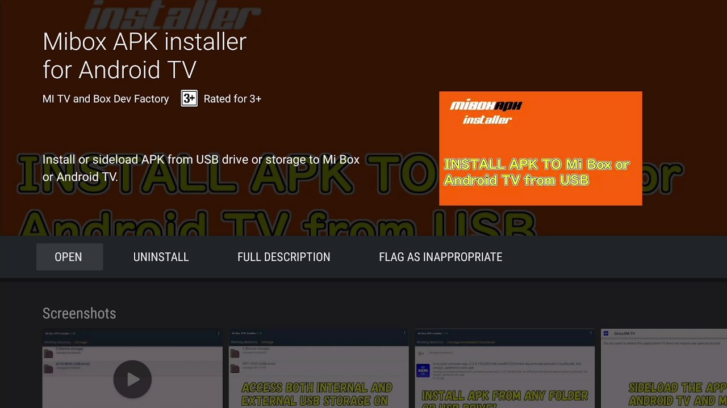Uninstall the Mibox APK installer
The width and height of the screenshot is (727, 408).
[161, 257]
